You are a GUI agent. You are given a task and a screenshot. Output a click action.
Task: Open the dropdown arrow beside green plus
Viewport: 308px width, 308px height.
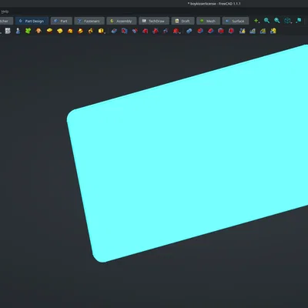(x=259, y=22)
